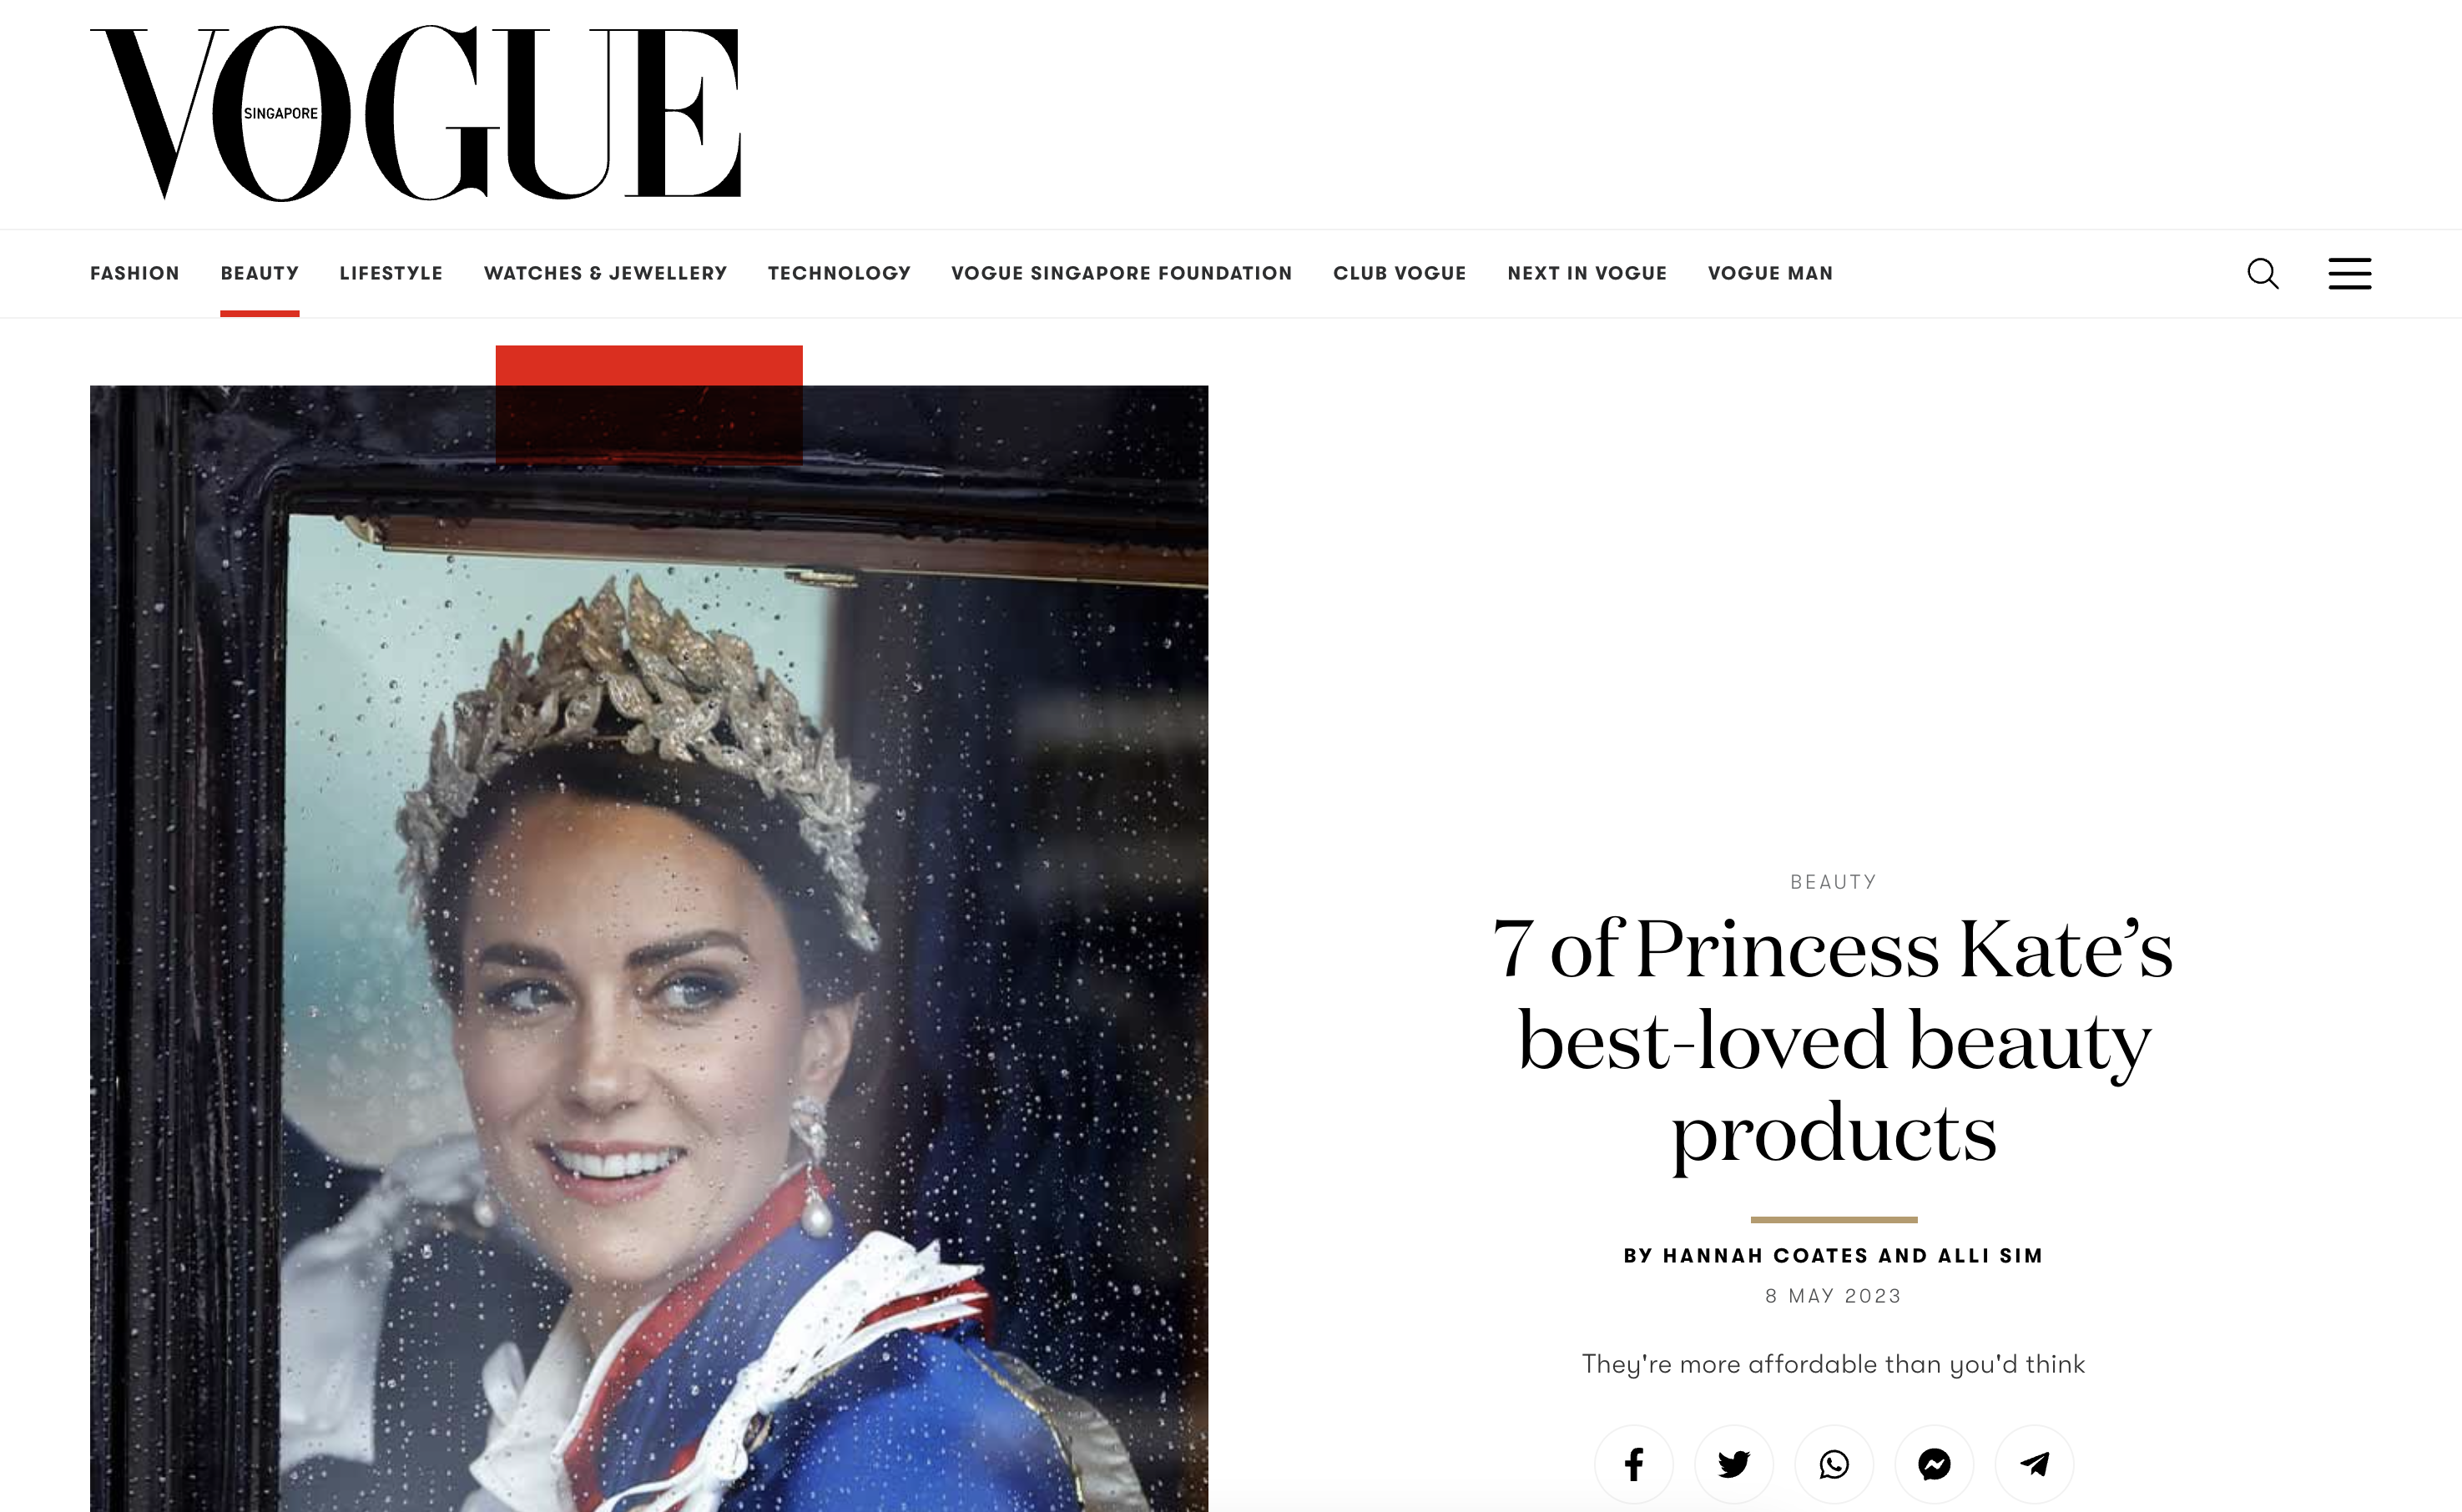The height and width of the screenshot is (1512, 2462).
Task: Share article via WhatsApp
Action: click(1834, 1464)
